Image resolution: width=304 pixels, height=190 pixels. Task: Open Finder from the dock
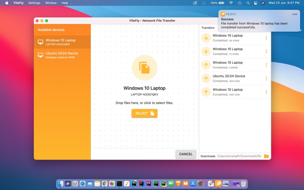[60, 183]
